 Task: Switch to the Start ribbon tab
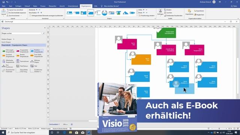click(x=10, y=6)
